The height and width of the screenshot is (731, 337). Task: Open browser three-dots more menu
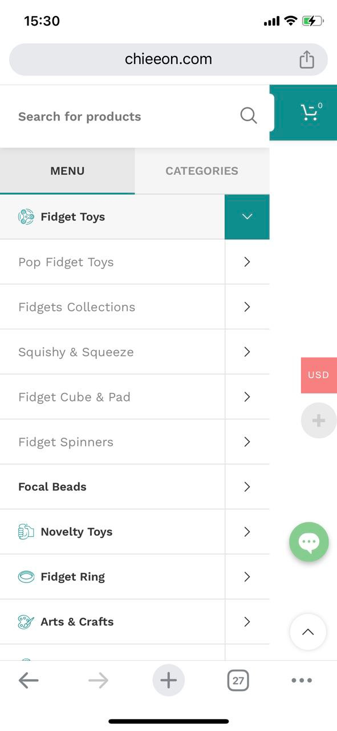pos(302,680)
